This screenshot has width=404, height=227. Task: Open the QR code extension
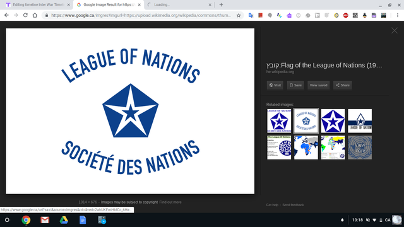coord(355,15)
